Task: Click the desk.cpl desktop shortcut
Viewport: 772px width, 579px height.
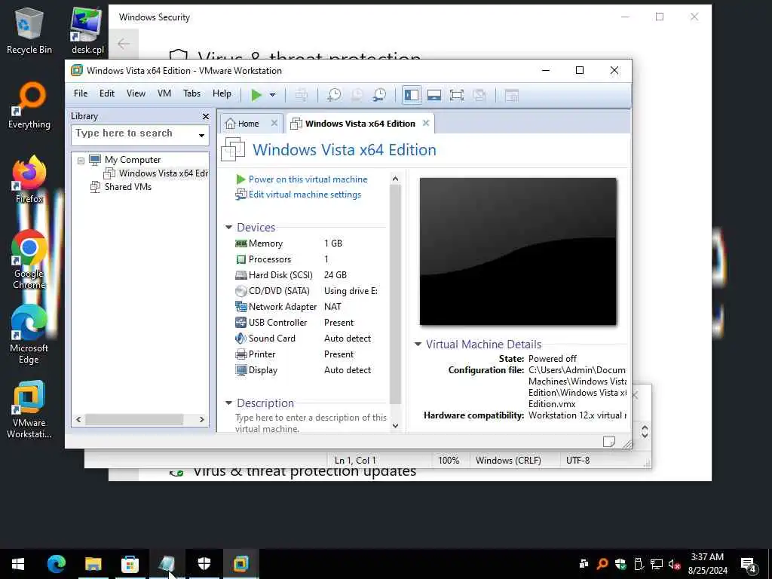Action: [x=87, y=30]
